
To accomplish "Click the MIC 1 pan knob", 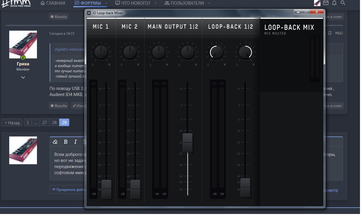I will pyautogui.click(x=101, y=52).
